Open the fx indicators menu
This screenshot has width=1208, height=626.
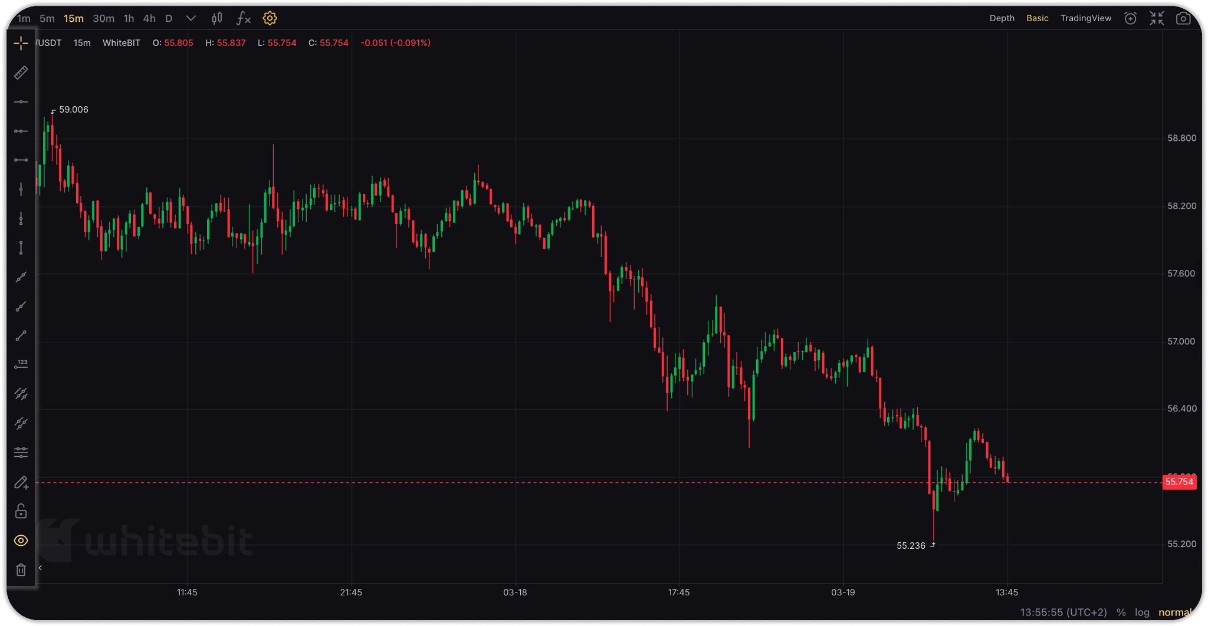click(x=243, y=18)
